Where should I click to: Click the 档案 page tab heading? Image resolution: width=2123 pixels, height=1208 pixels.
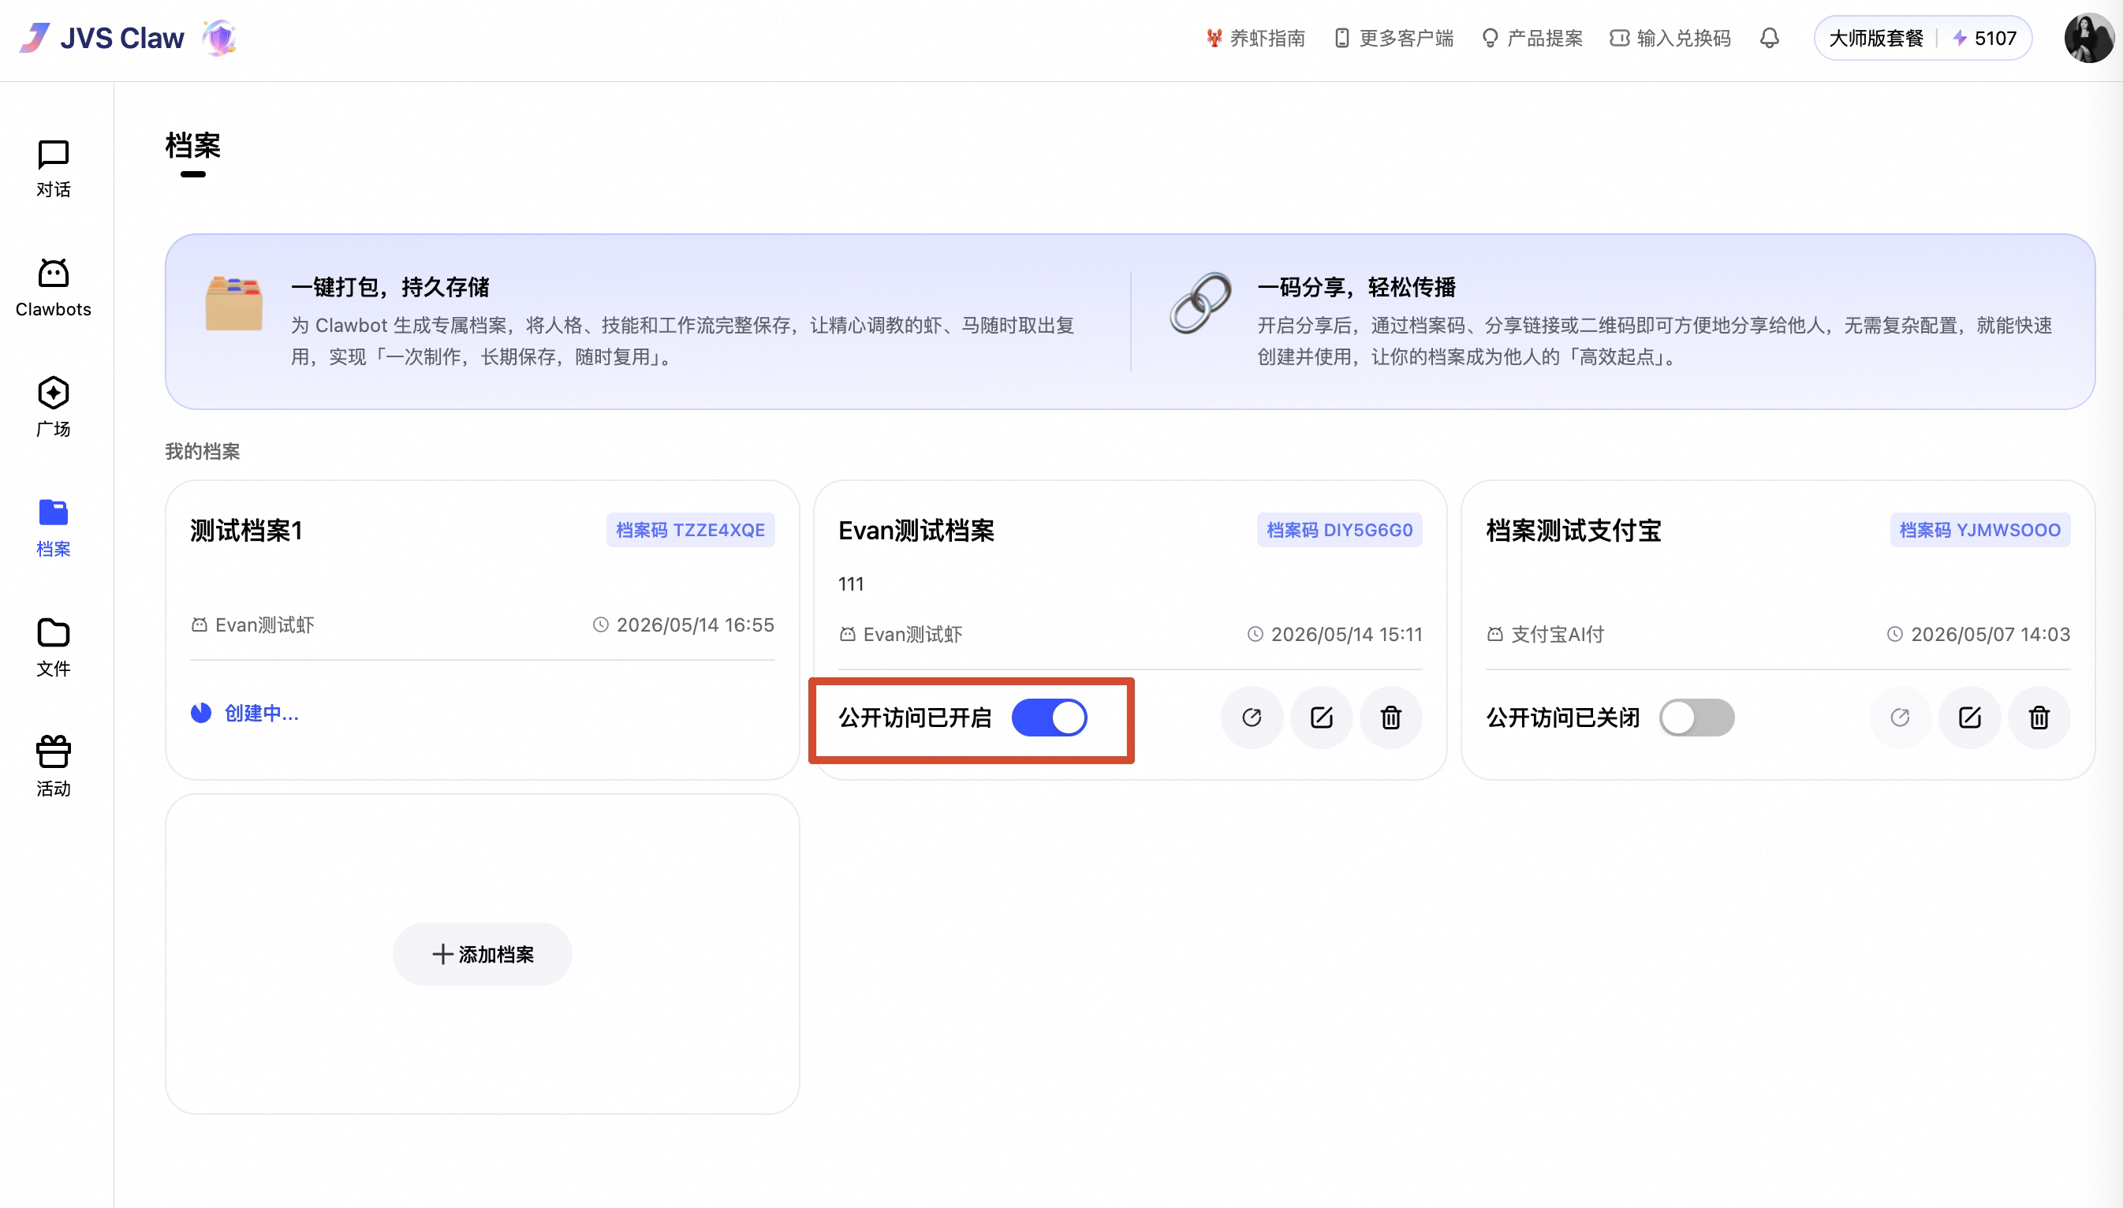pos(192,146)
